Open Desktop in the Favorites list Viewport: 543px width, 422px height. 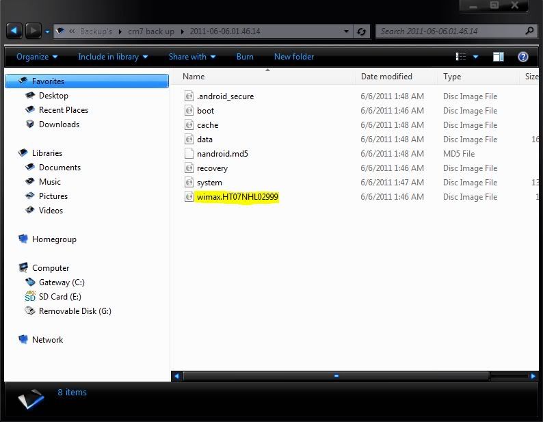click(x=53, y=96)
